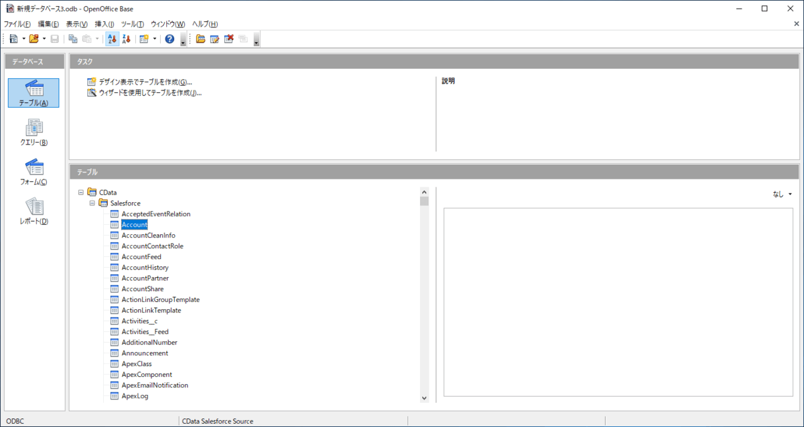The image size is (804, 427).
Task: Select the AccountContactRole table
Action: [152, 246]
